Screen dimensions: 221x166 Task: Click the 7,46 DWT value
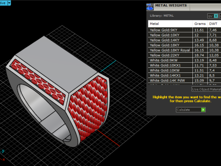coord(213,30)
